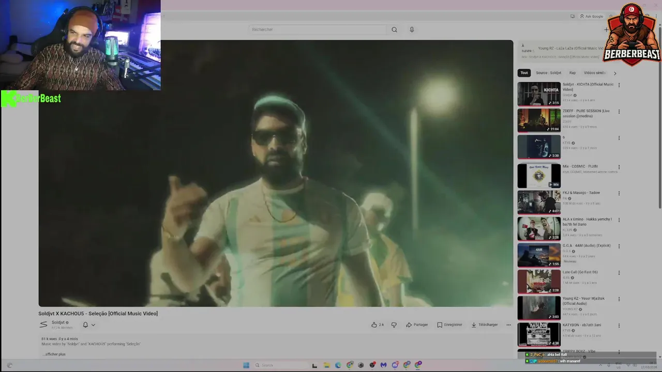
Task: Open Discord icon in taskbar
Action: coord(395,365)
